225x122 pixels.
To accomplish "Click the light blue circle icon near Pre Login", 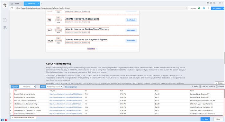I will coord(204,8).
